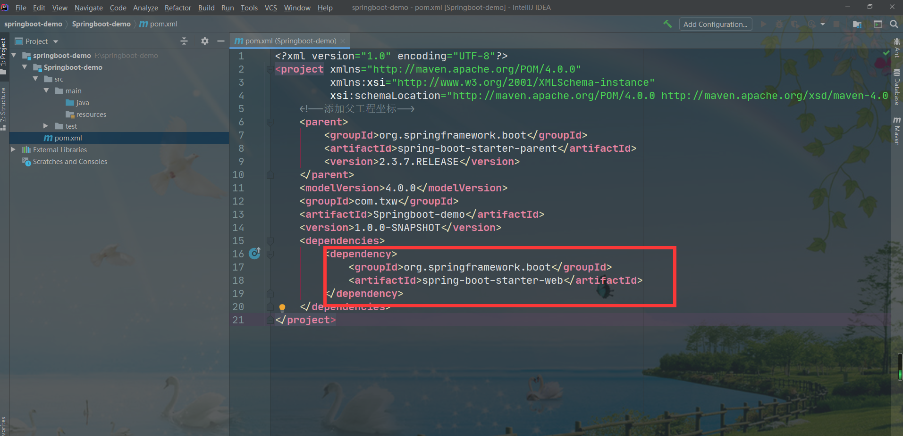Select pom.xml in the project tree
The width and height of the screenshot is (903, 436).
pyautogui.click(x=63, y=138)
